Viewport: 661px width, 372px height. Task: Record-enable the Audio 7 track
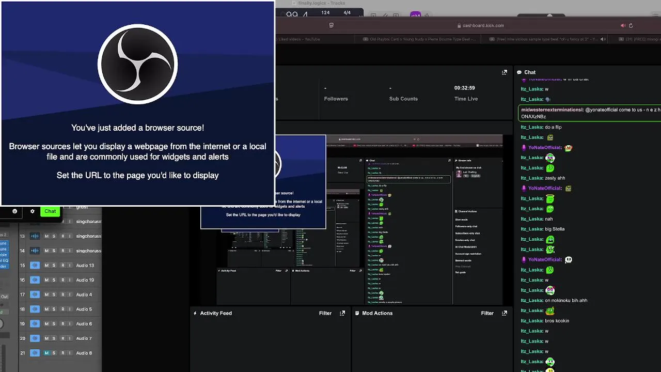tap(62, 338)
